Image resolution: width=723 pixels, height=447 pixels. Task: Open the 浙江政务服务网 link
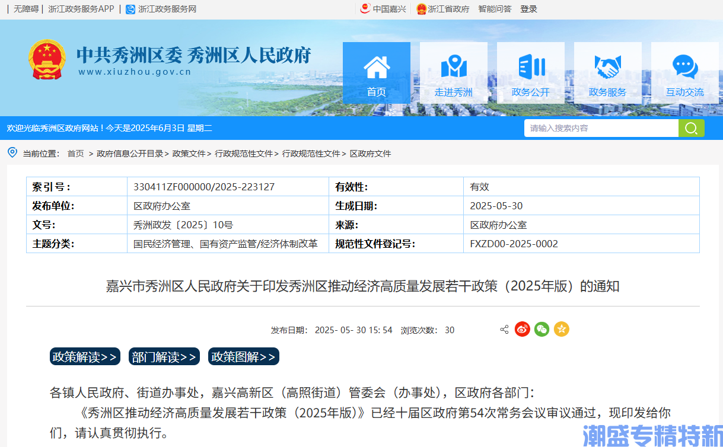[167, 9]
